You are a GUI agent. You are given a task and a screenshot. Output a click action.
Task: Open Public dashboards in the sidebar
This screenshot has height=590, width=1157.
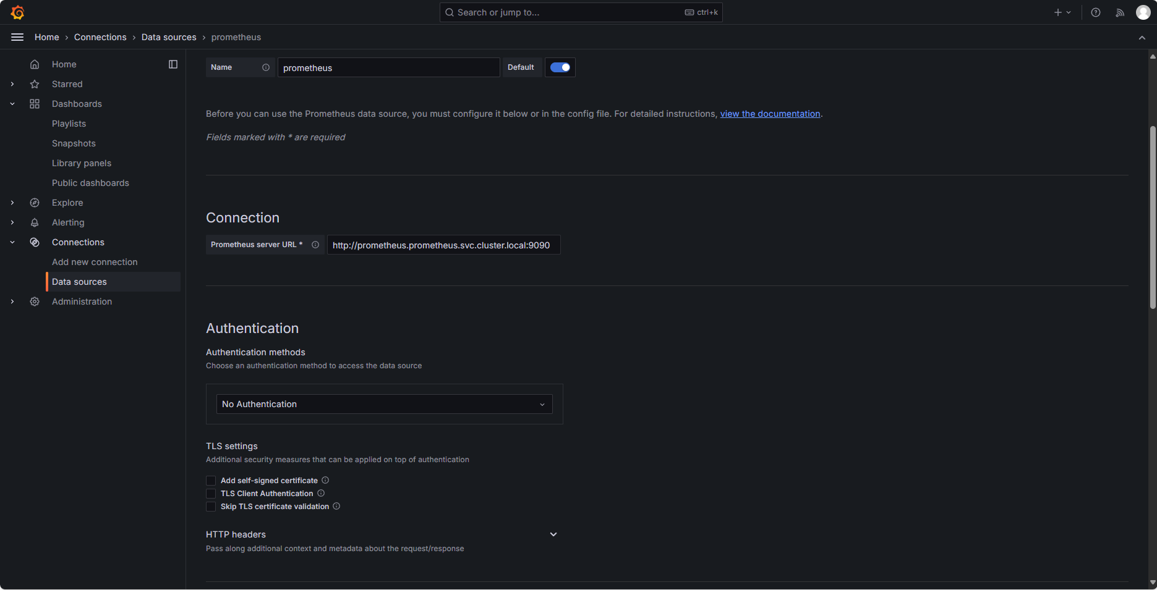[90, 183]
